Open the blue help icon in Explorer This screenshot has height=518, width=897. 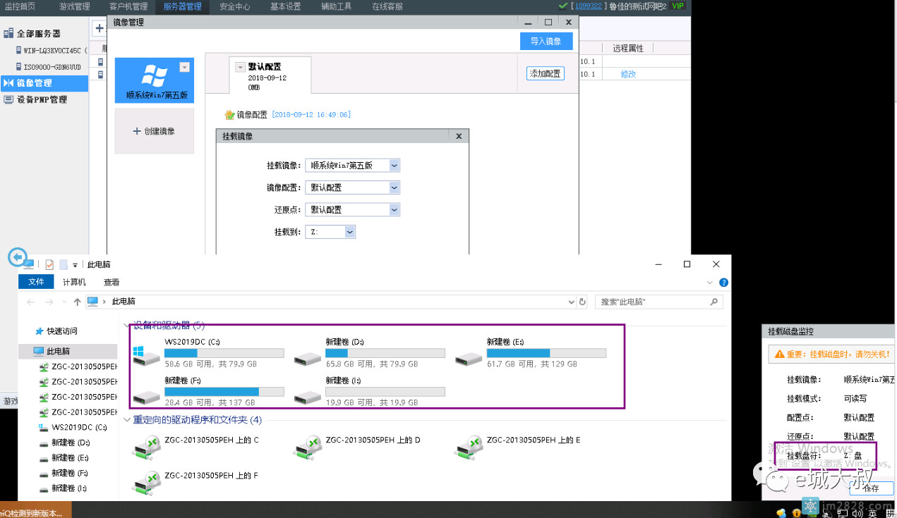723,282
